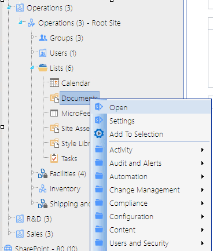Click the Style Library icon
213x251 pixels.
click(x=54, y=143)
